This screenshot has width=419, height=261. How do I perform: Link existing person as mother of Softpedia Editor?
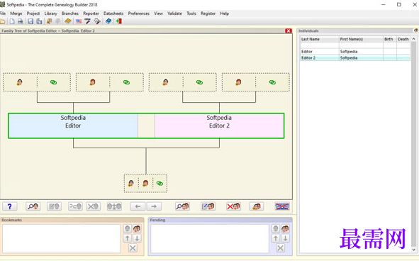tap(126, 82)
